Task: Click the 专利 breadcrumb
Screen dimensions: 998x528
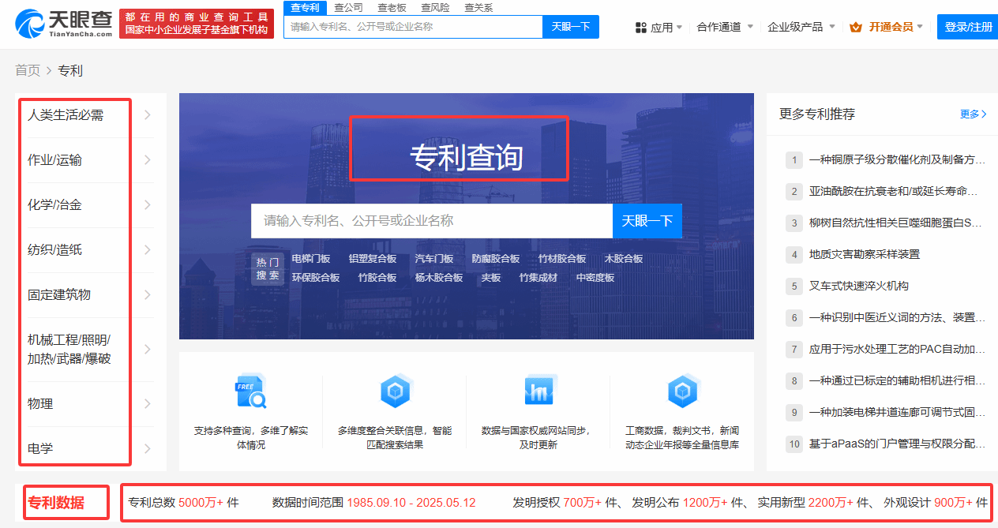Action: 70,71
